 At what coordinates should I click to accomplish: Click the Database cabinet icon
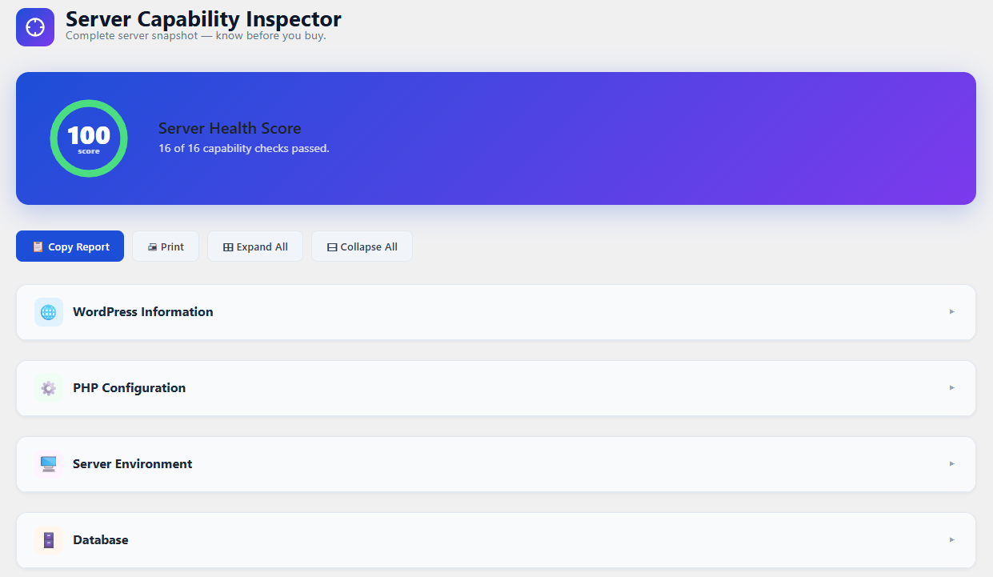click(49, 540)
